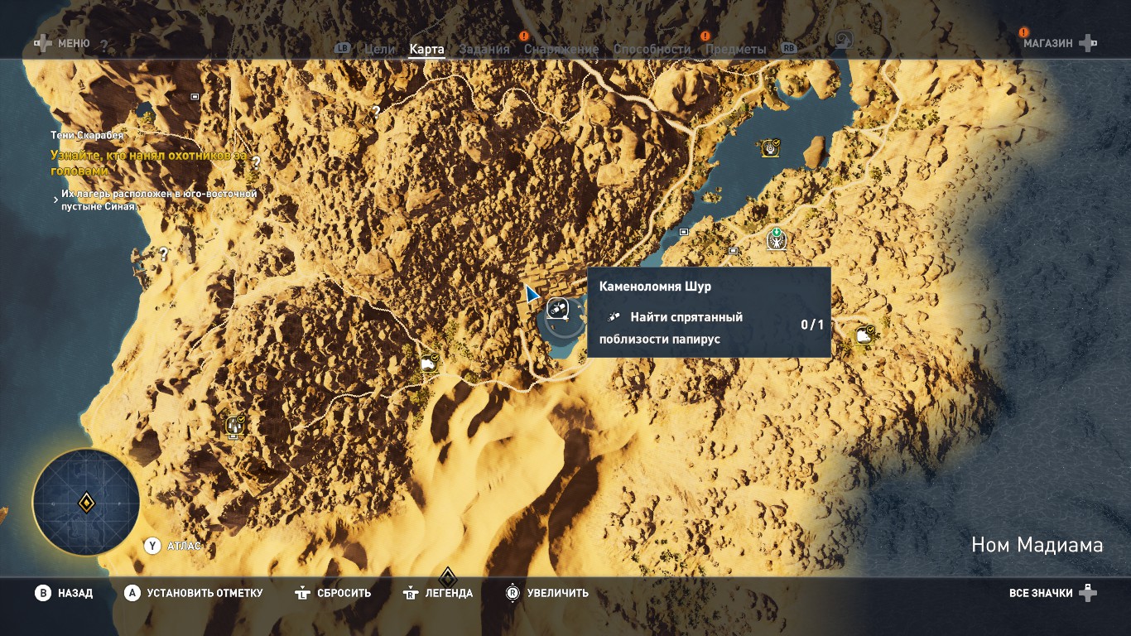
Task: Go to the Способности tab
Action: click(x=652, y=49)
